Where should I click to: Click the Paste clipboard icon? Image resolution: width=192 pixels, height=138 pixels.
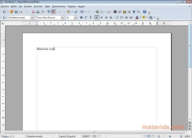pos(69,12)
